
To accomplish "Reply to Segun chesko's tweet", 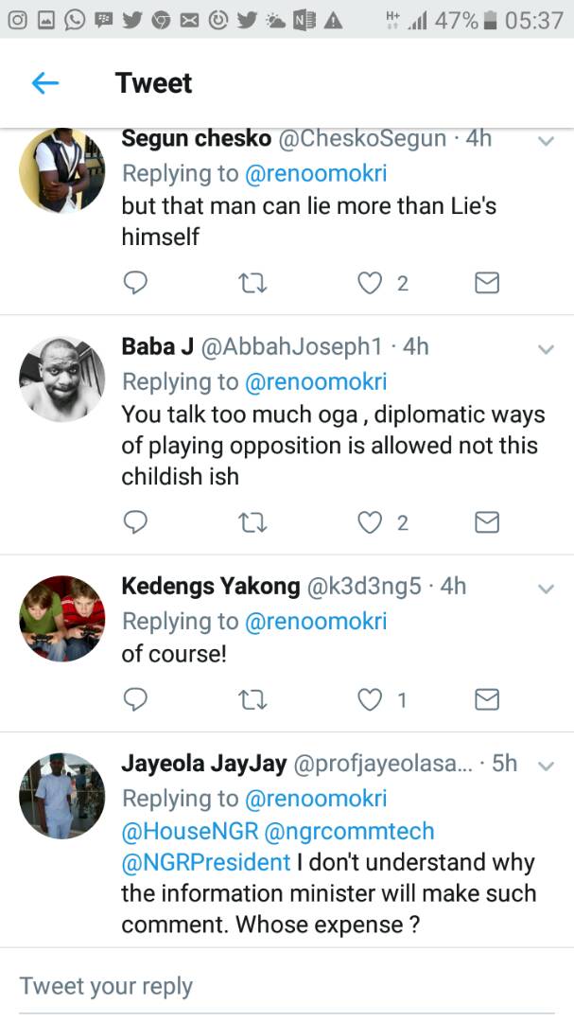I will pyautogui.click(x=136, y=282).
